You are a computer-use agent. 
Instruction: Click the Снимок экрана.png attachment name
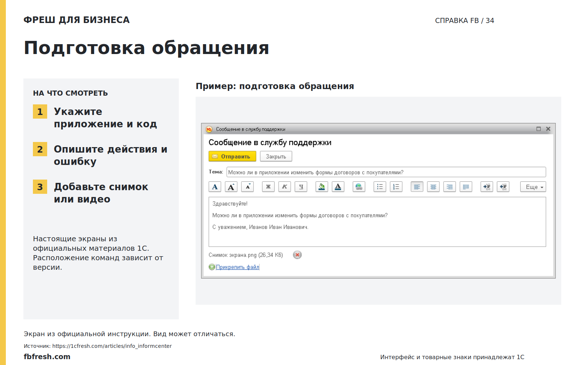[246, 255]
